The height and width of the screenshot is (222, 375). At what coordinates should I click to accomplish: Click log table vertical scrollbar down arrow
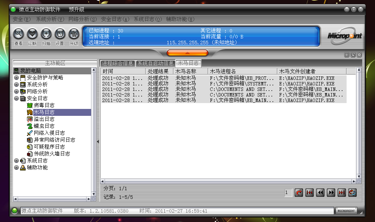(359, 176)
